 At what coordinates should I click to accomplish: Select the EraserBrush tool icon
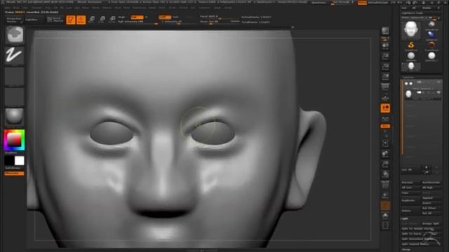coord(431,45)
